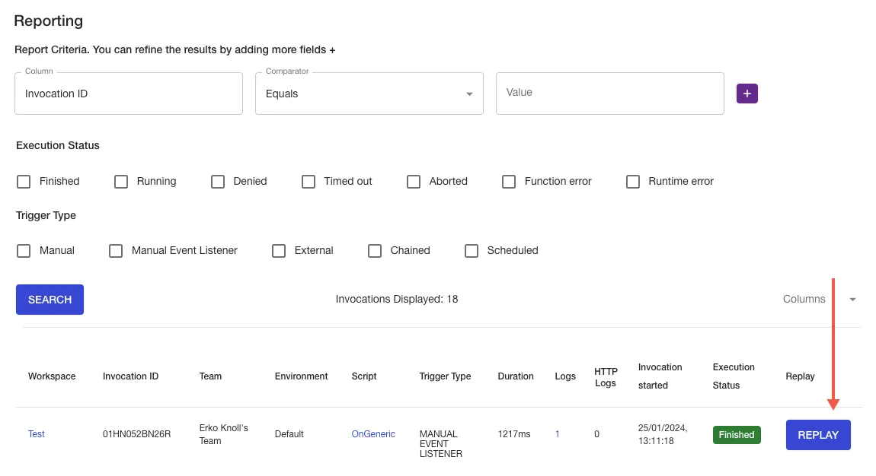Click the Default environment cell

point(289,434)
